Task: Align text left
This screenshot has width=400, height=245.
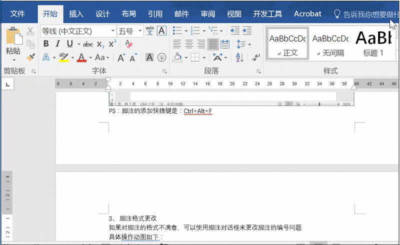Action: pyautogui.click(x=177, y=44)
